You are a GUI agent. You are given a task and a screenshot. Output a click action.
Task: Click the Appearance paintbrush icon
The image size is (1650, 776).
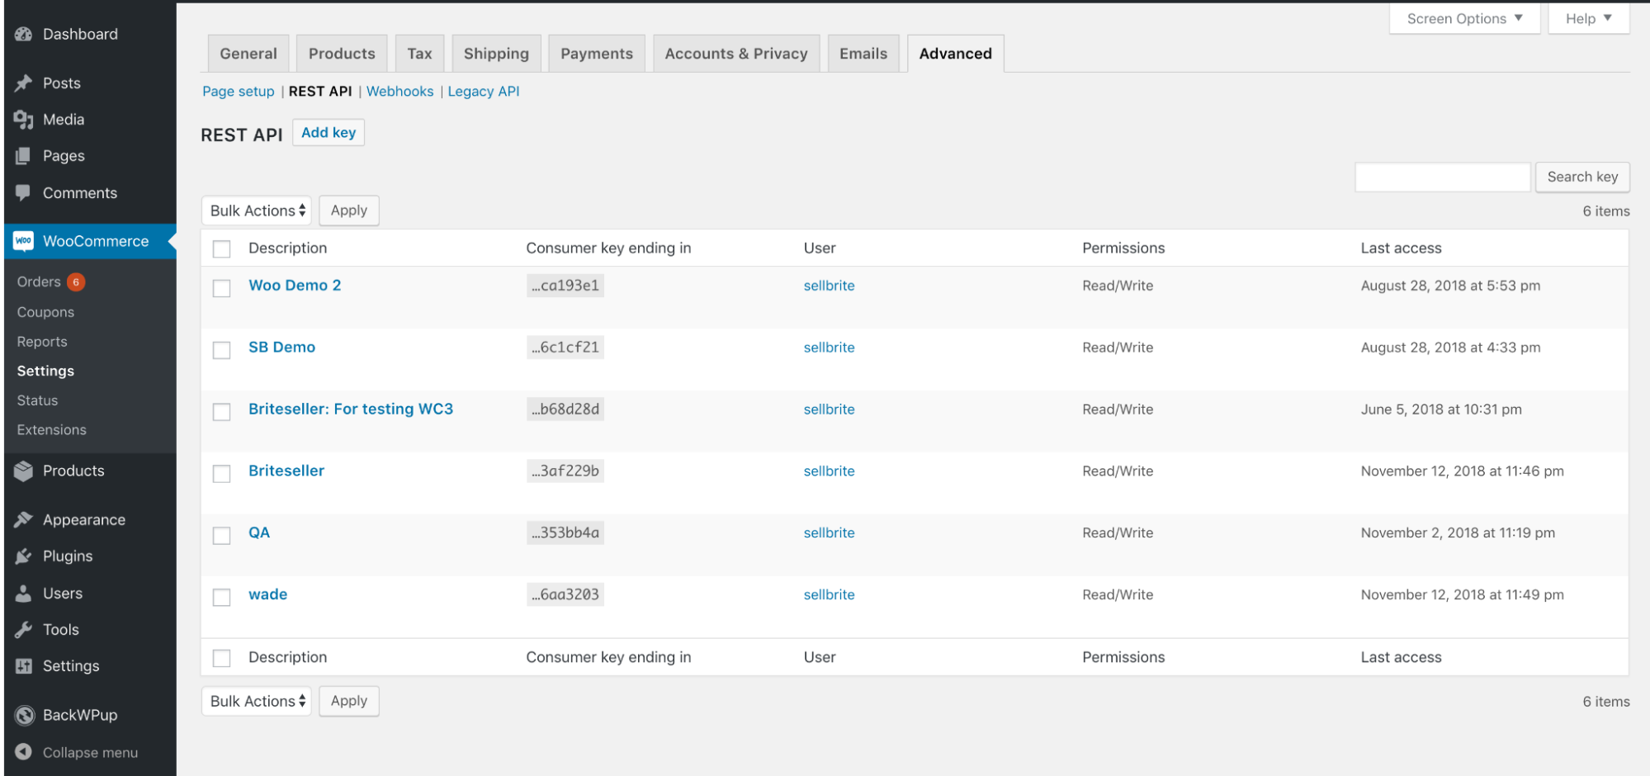(x=24, y=519)
